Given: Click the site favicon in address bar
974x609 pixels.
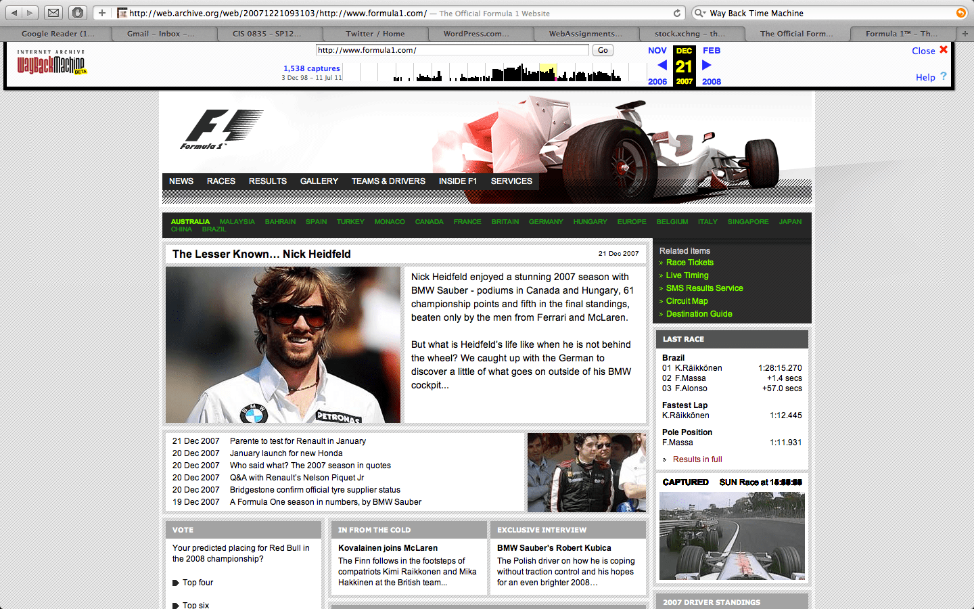Looking at the screenshot, I should [x=122, y=13].
